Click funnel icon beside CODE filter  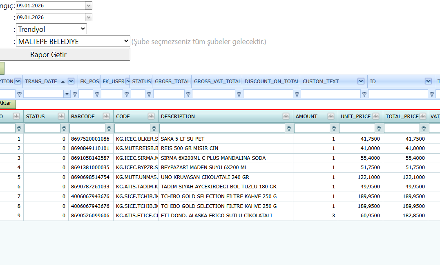pos(154,128)
